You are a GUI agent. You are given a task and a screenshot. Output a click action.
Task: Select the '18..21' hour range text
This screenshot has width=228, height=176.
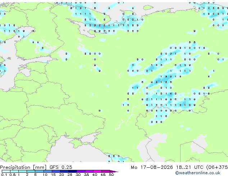tap(183, 167)
